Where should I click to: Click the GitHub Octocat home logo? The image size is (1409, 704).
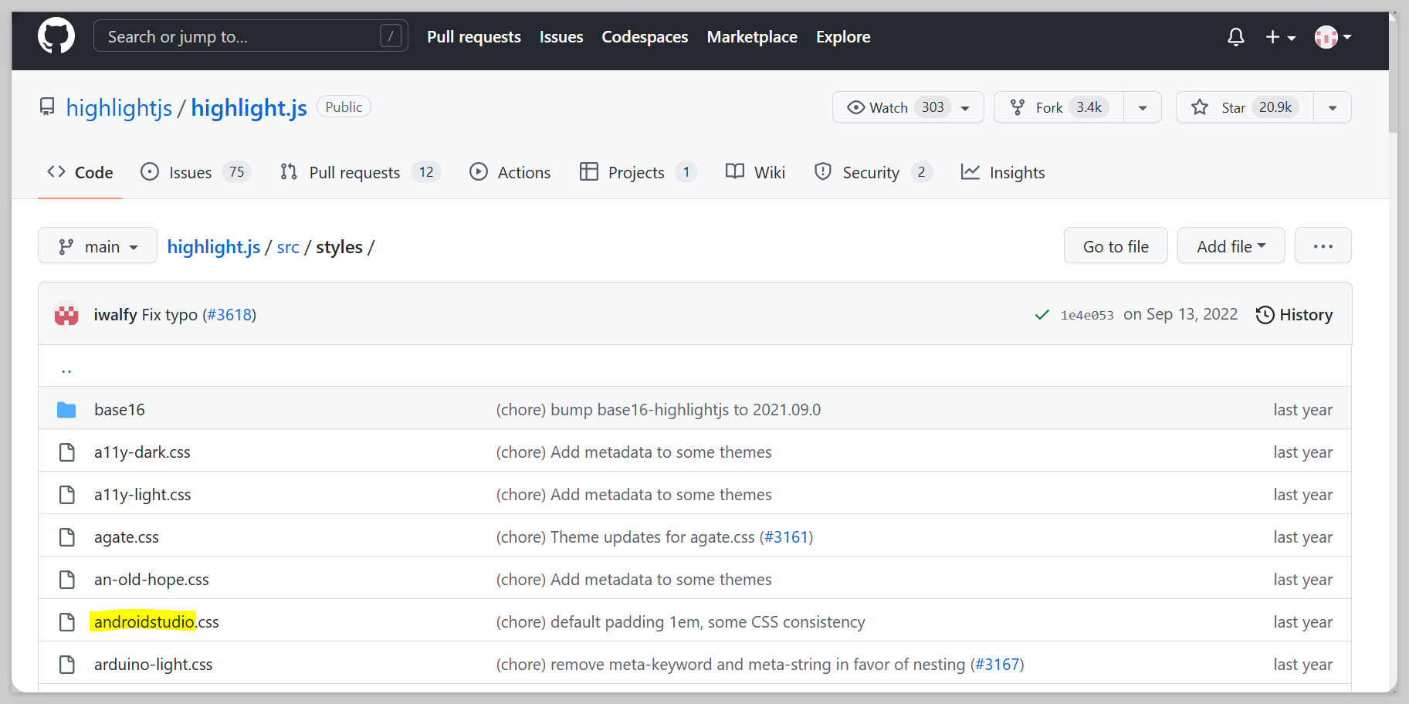pos(56,36)
